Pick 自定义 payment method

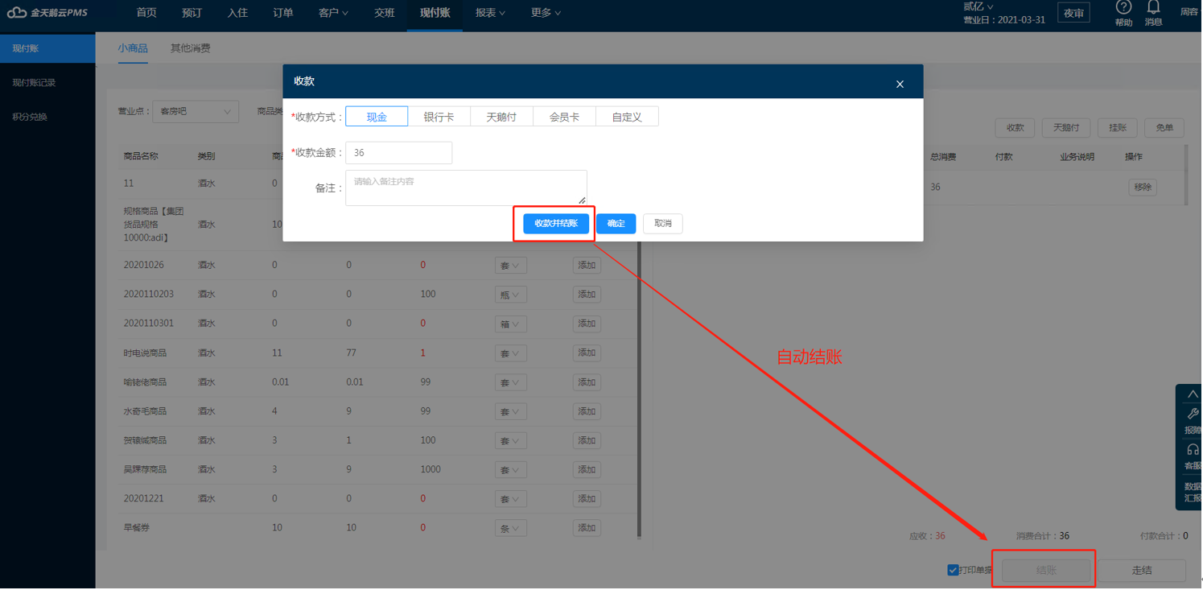click(x=627, y=117)
